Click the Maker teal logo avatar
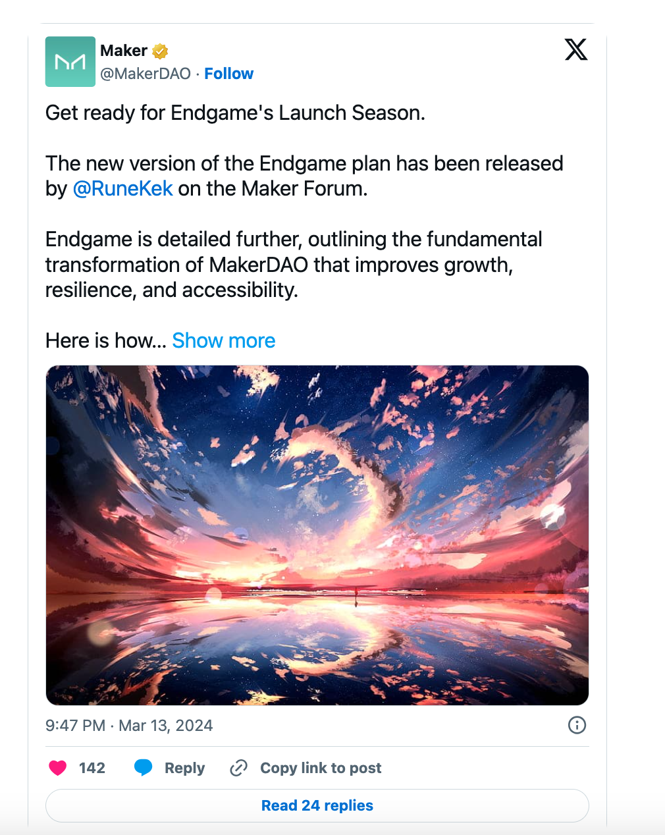This screenshot has width=665, height=835. (70, 62)
